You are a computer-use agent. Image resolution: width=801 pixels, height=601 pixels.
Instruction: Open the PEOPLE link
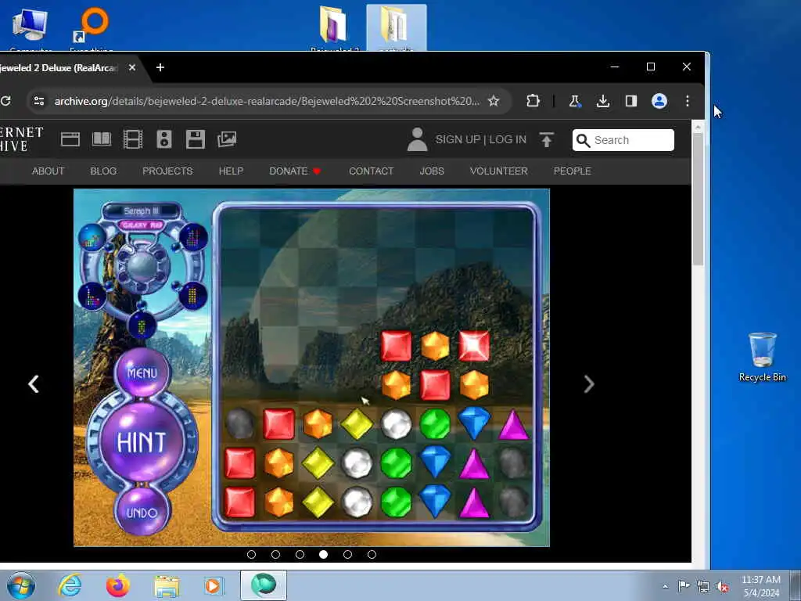pos(572,171)
